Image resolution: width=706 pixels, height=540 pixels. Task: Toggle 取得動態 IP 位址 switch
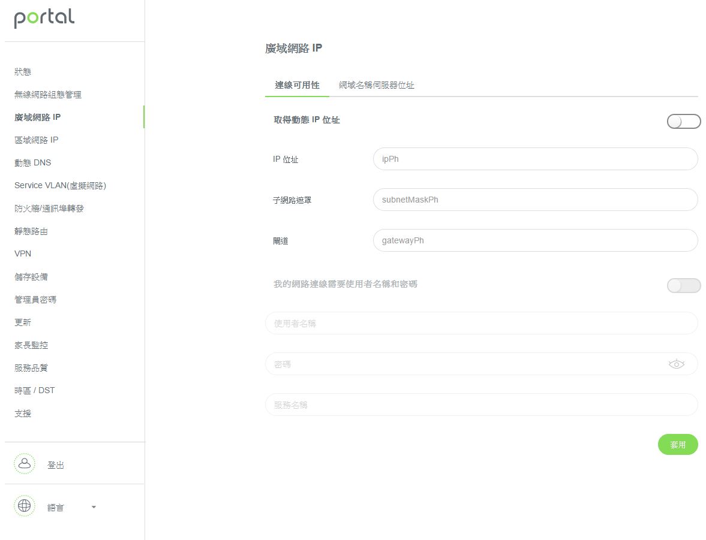[x=683, y=121]
